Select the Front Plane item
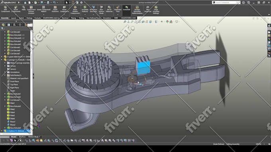Viewport: 271px width, 152px height. click(x=14, y=81)
